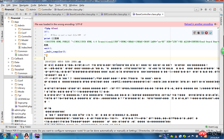The image size is (224, 139).
Task: Click the Firefox browser preview icon
Action: pyautogui.click(x=199, y=33)
